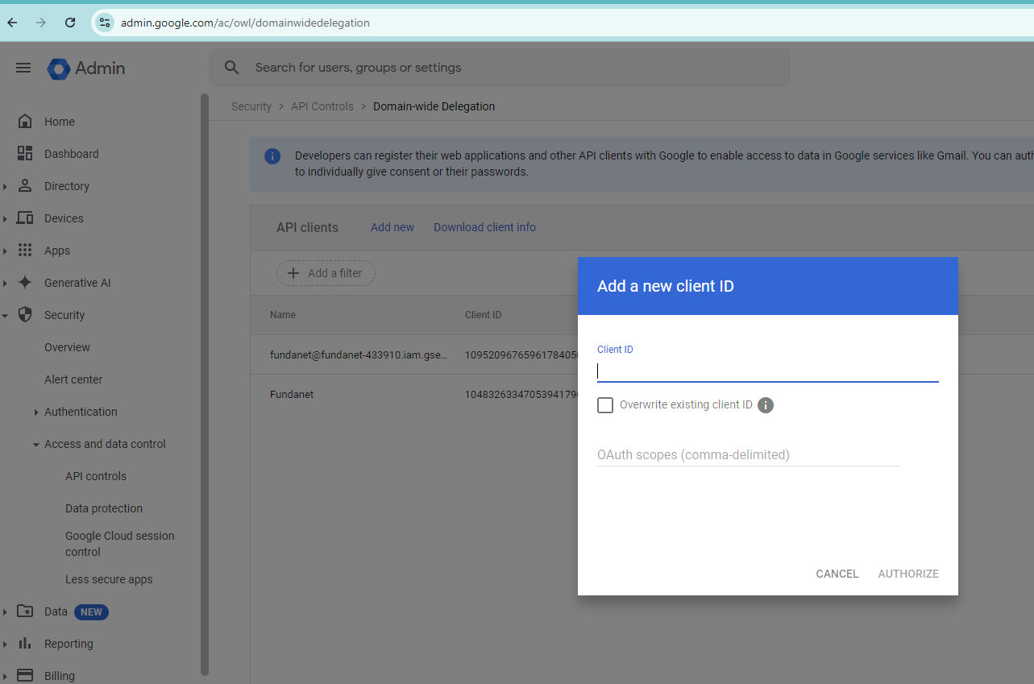This screenshot has height=684, width=1034.
Task: Focus the Client ID text field
Action: [x=768, y=371]
